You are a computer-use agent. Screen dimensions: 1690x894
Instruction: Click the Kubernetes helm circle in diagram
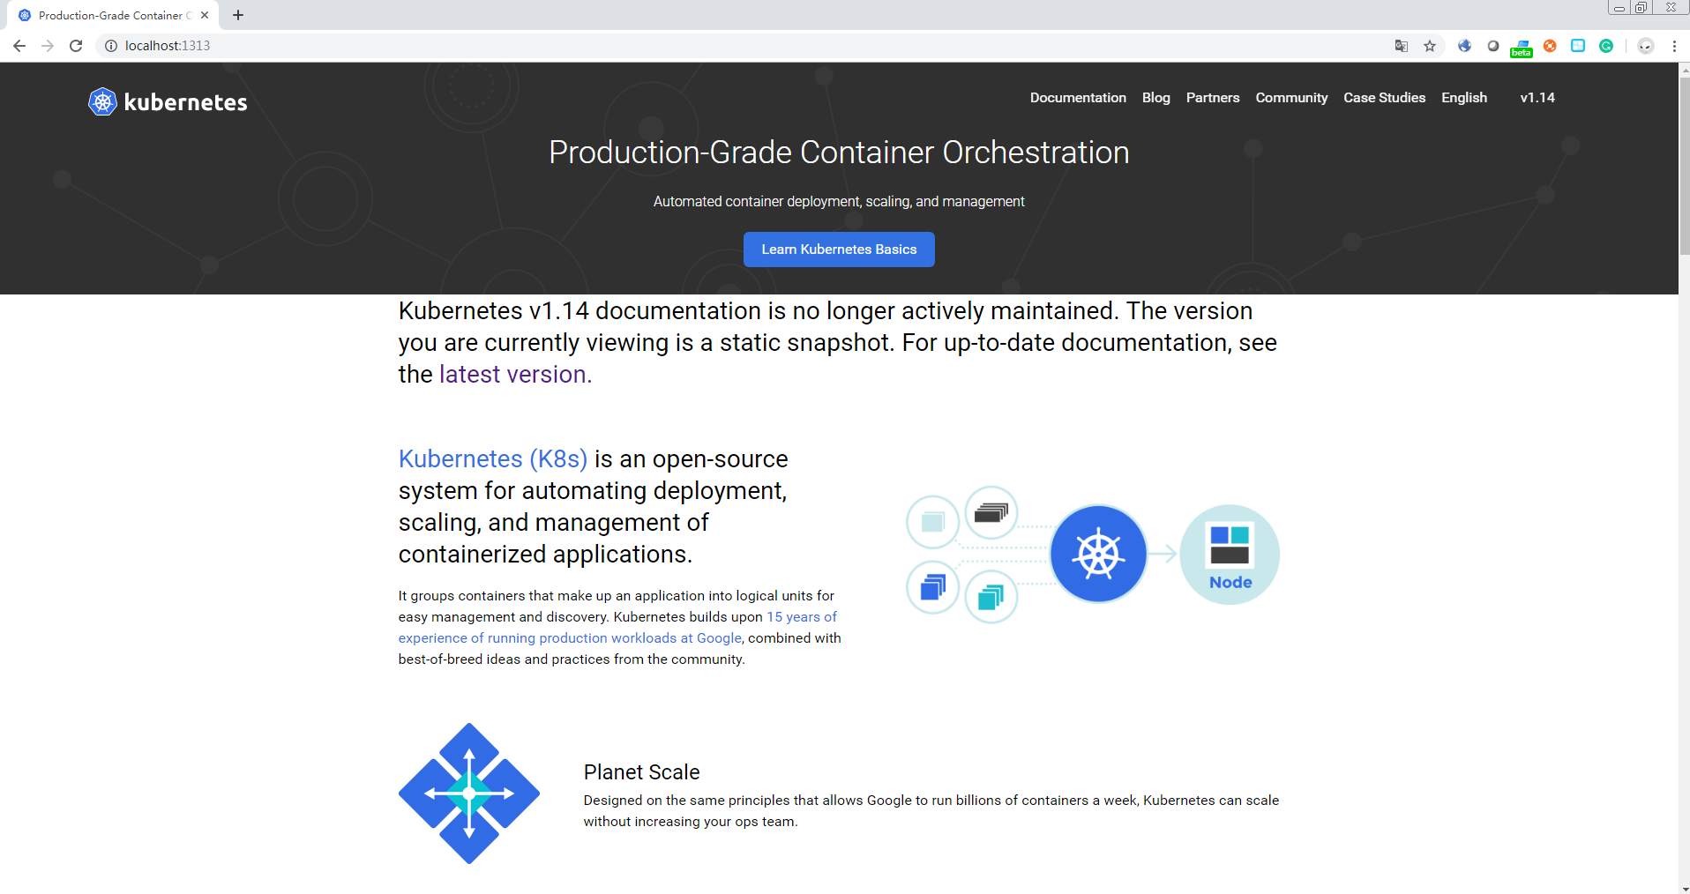(x=1098, y=554)
